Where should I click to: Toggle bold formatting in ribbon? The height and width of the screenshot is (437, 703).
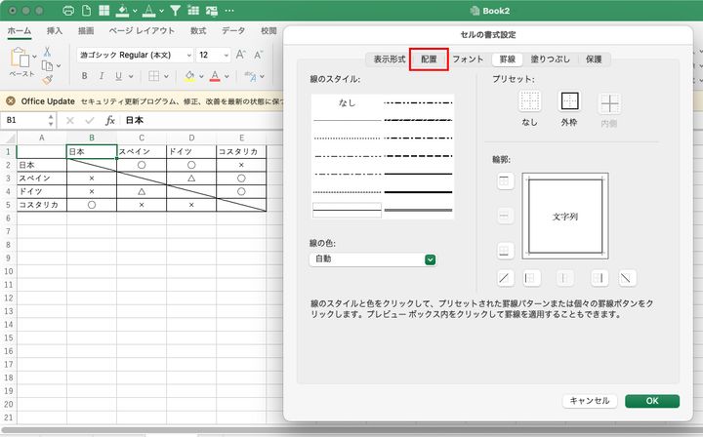(85, 77)
